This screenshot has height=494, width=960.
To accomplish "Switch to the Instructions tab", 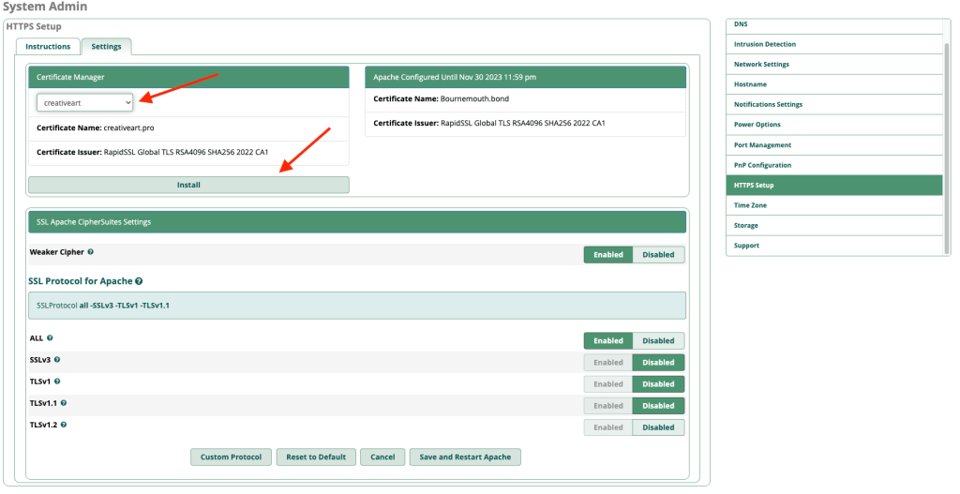I will 48,46.
